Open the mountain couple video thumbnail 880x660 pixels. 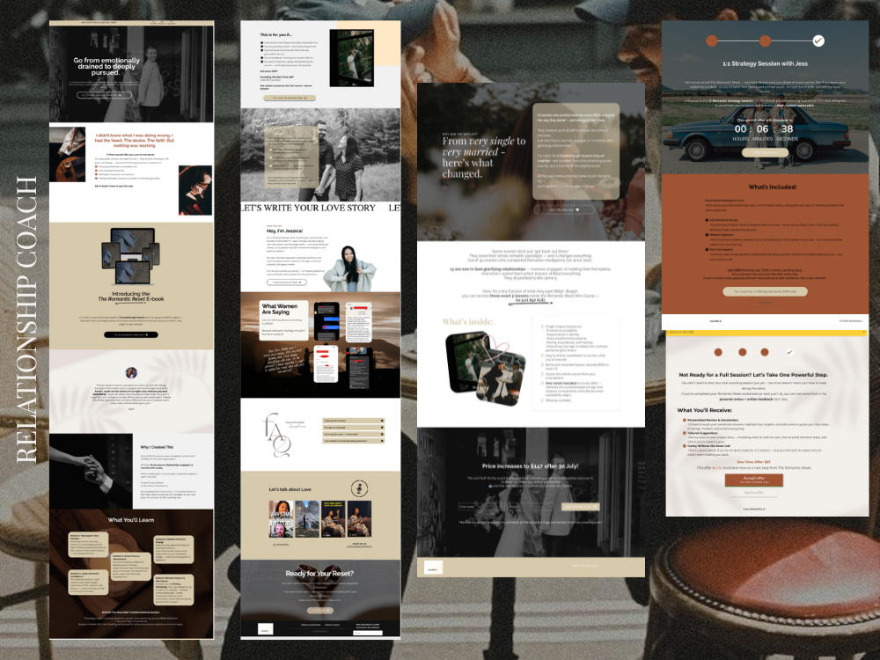pyautogui.click(x=307, y=519)
